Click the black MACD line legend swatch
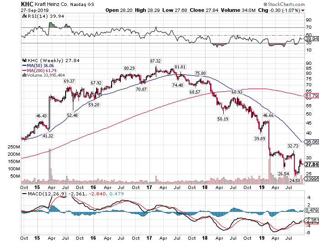Viewport: 319px width, 242px height. coord(25,194)
